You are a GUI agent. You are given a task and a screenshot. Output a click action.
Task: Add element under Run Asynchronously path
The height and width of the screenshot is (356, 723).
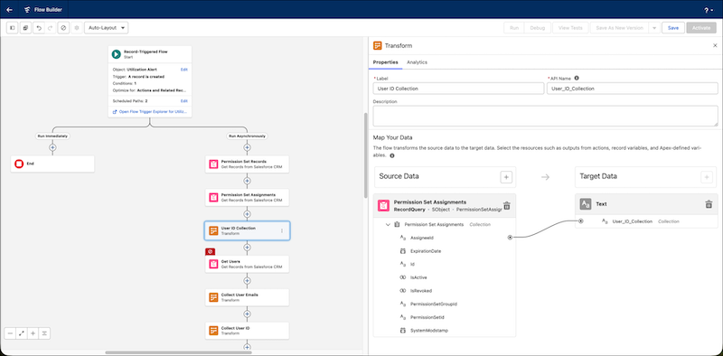click(x=247, y=147)
